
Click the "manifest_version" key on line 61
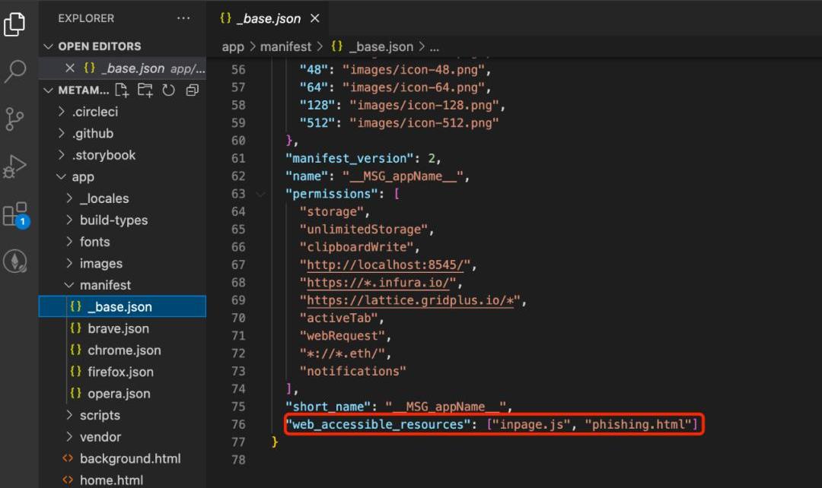[349, 158]
